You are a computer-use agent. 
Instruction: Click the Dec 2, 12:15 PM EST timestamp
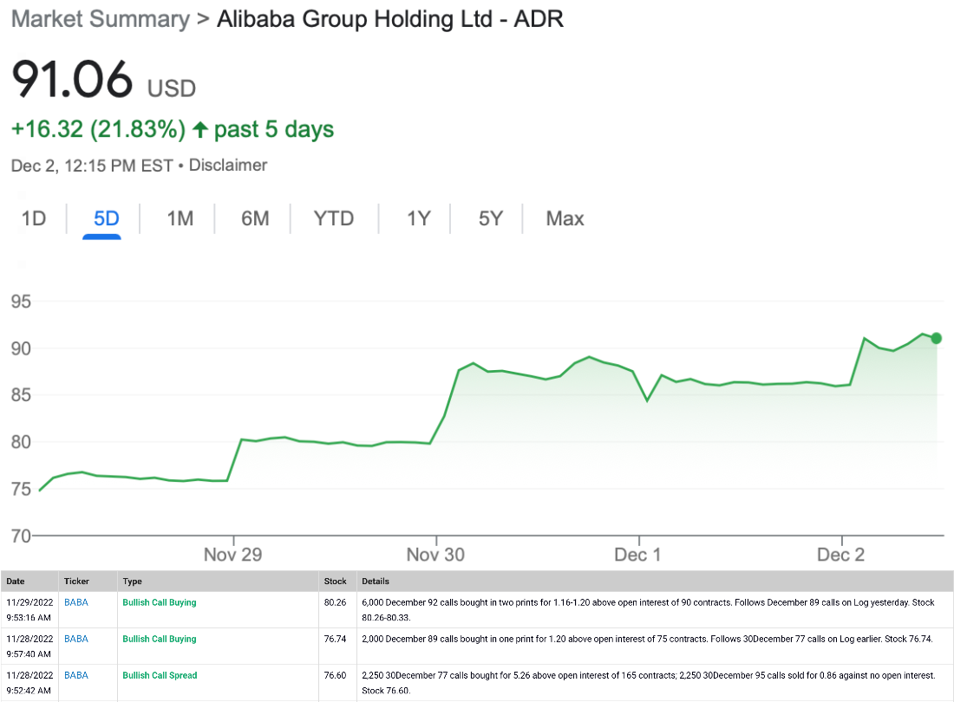(x=93, y=166)
